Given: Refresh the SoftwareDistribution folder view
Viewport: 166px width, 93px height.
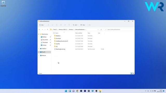Looking at the screenshot, I should click(101, 30).
